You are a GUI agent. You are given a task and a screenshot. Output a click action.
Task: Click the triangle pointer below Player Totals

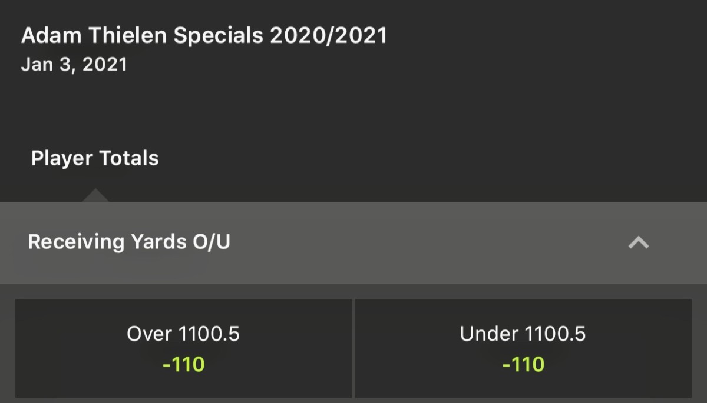[96, 194]
